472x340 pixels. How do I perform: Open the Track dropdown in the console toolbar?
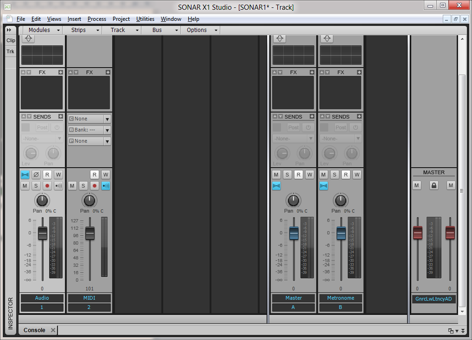coord(121,30)
